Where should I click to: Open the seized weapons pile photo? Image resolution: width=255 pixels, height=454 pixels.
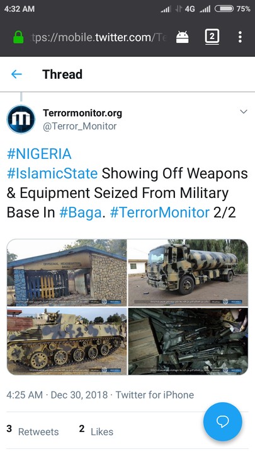point(188,341)
